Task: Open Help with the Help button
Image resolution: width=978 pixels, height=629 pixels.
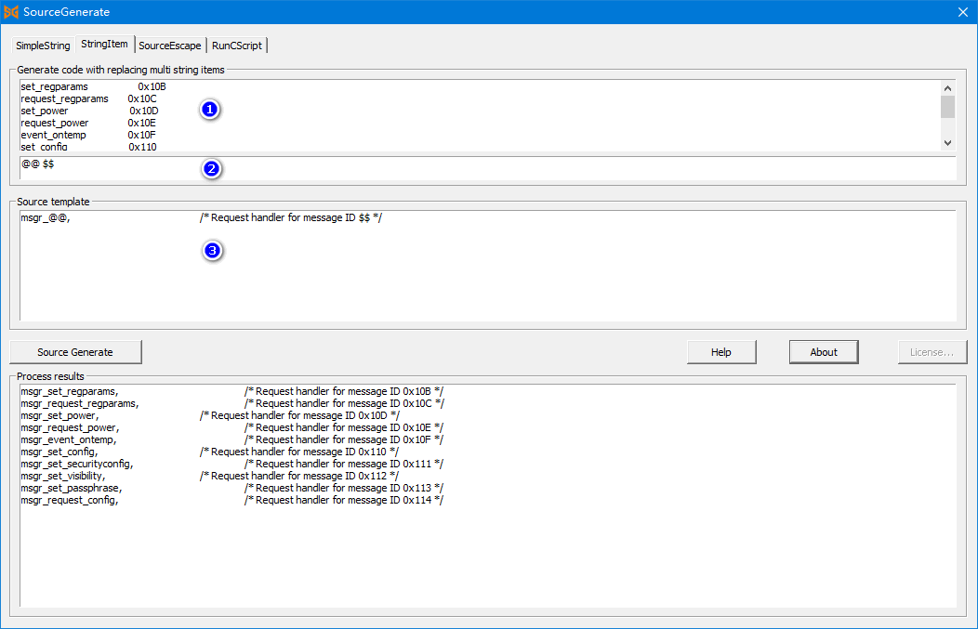Action: click(x=720, y=352)
